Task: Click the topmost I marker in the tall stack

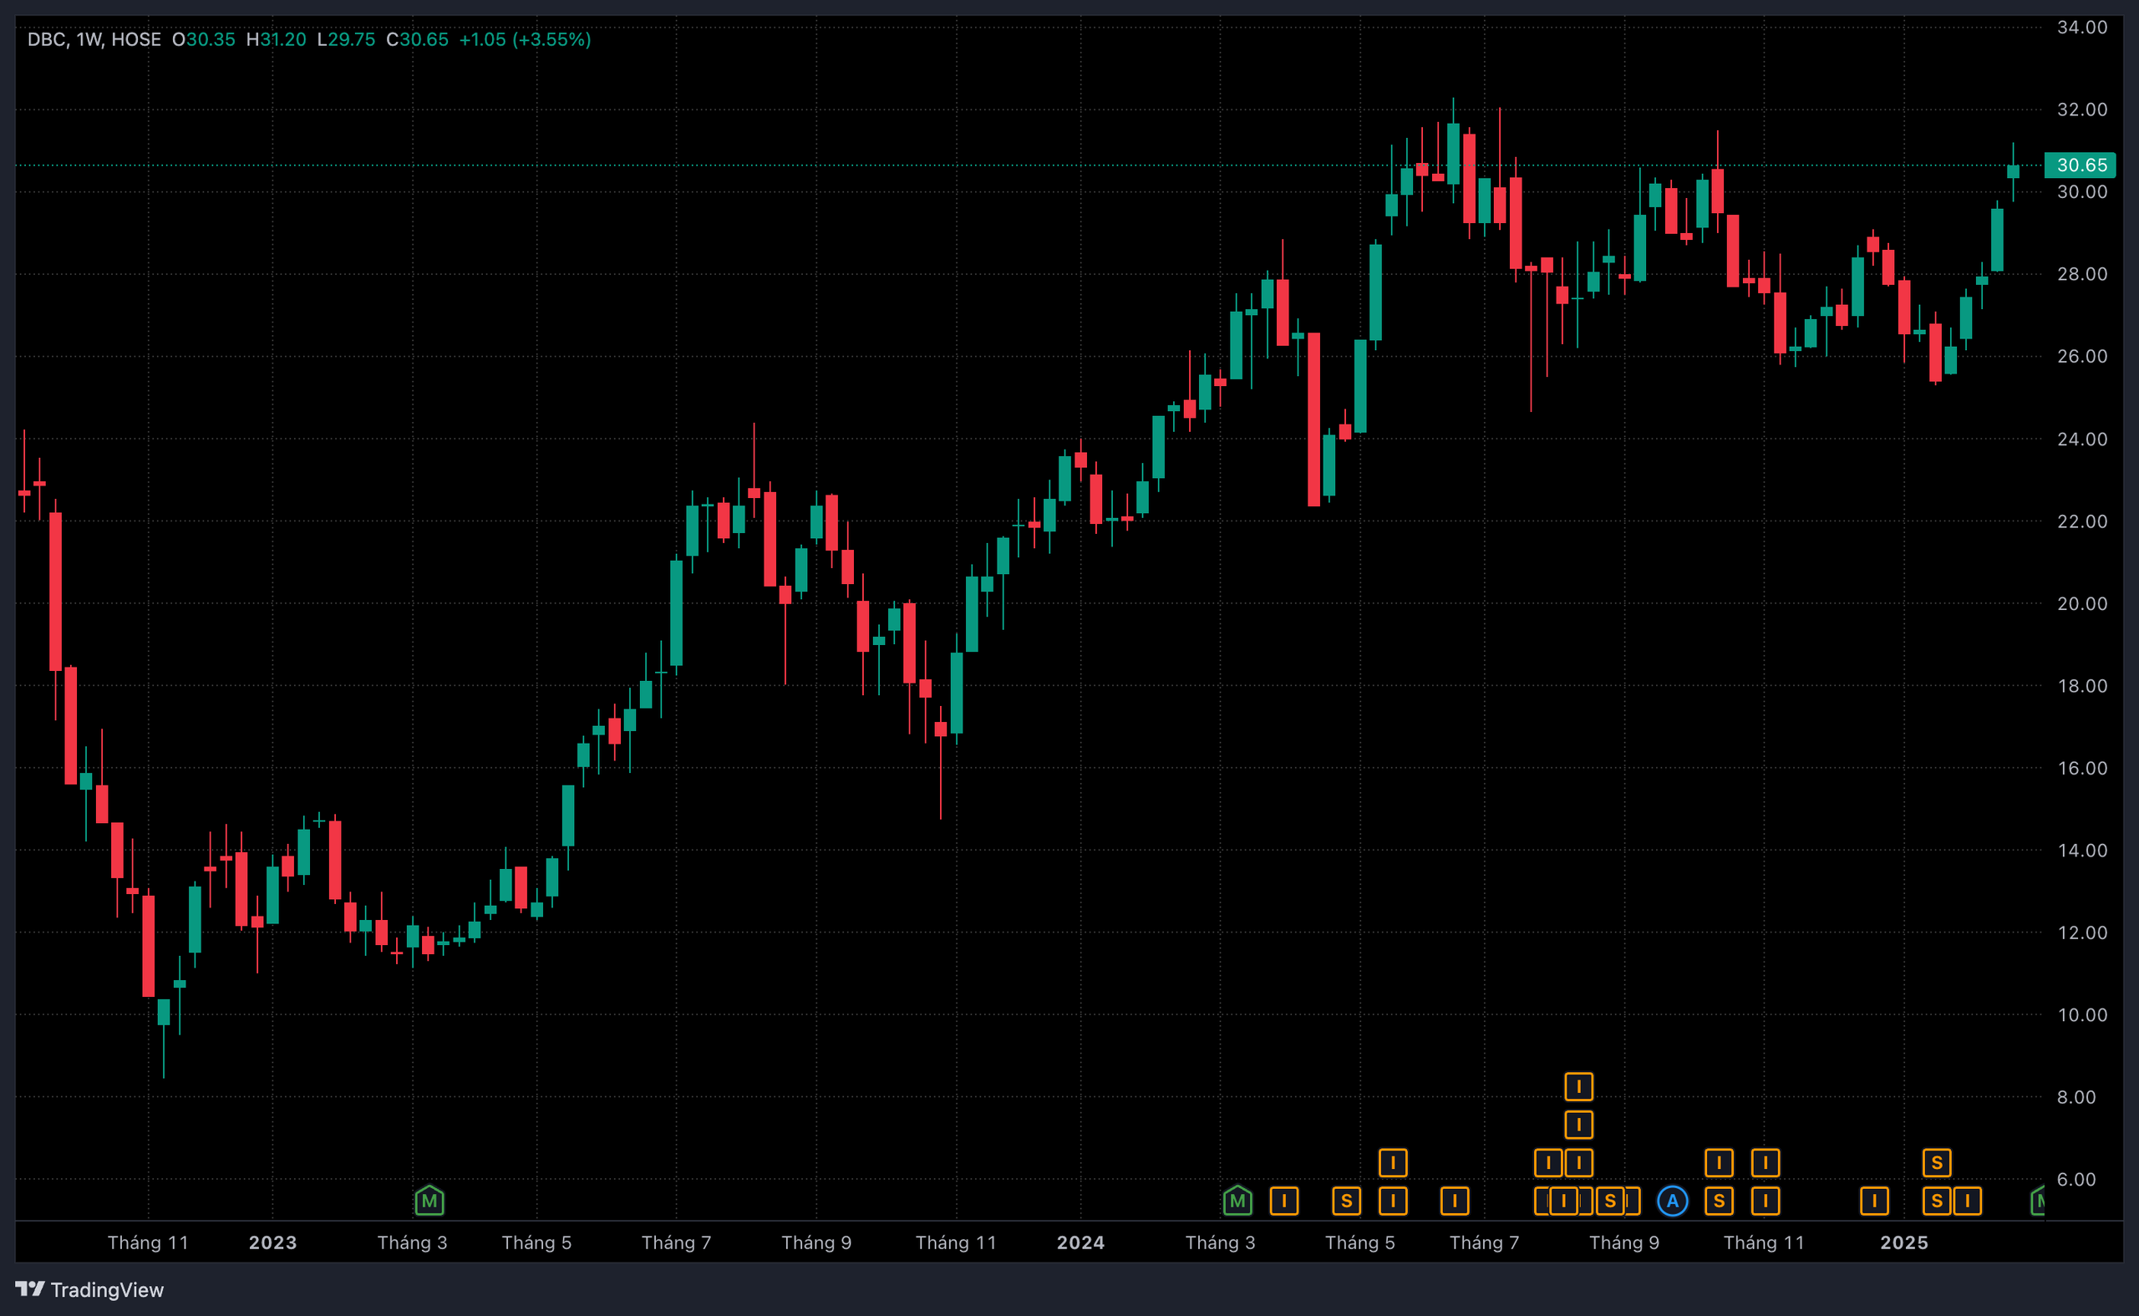Action: pos(1578,1086)
